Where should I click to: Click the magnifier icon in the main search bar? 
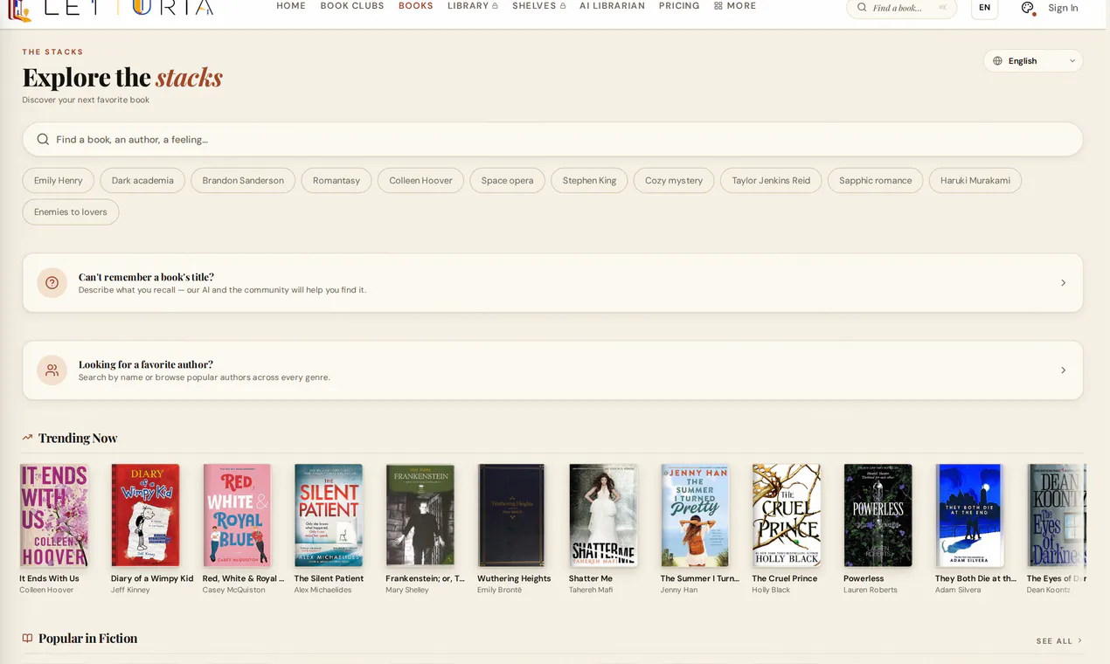click(x=43, y=139)
